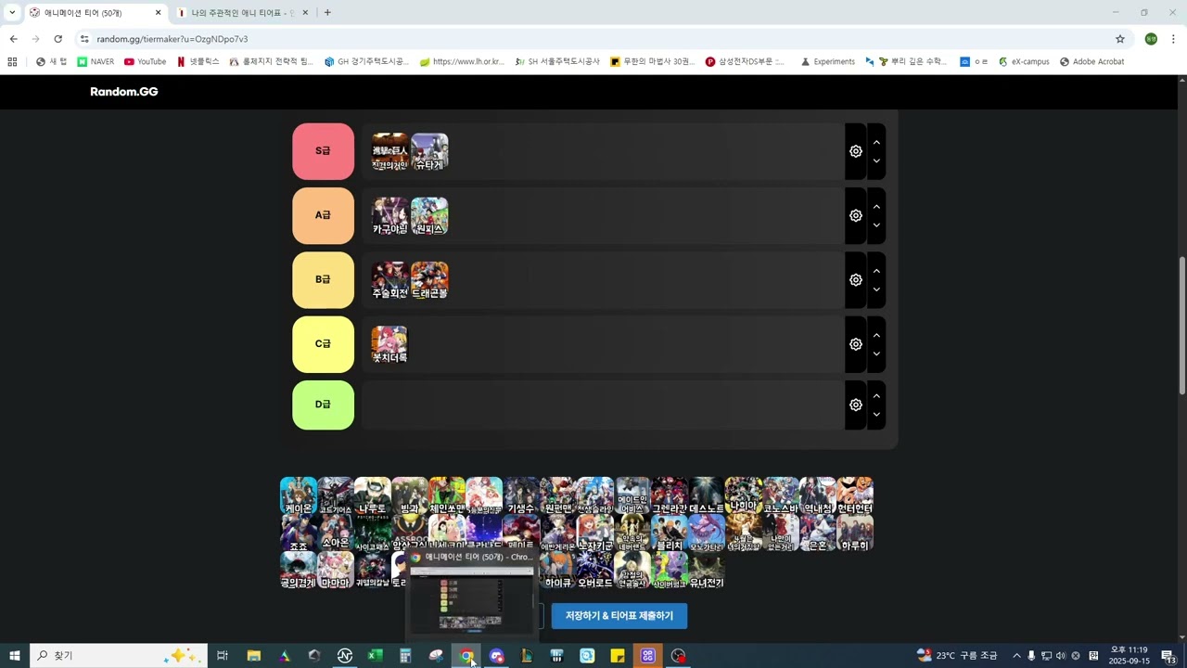Show hidden system tray icons
The image size is (1187, 668).
pyautogui.click(x=1016, y=656)
